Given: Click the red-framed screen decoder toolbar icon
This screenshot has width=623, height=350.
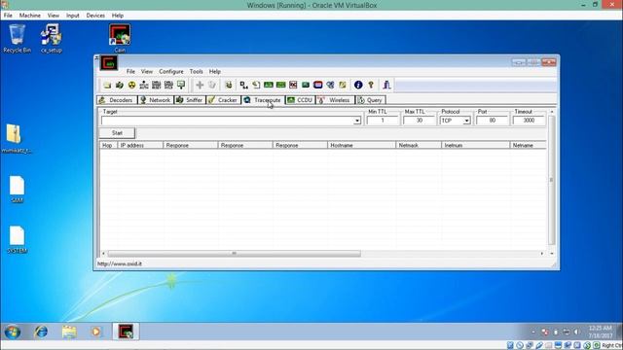Looking at the screenshot, I should [x=318, y=85].
